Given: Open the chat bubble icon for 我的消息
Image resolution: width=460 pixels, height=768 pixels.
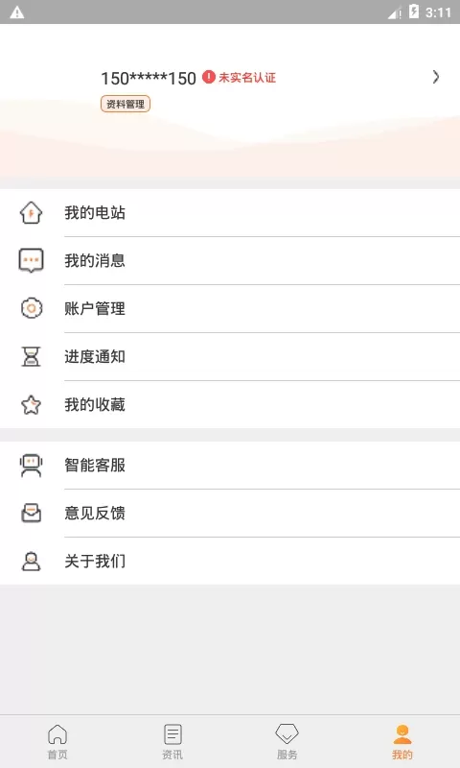Looking at the screenshot, I should [31, 260].
